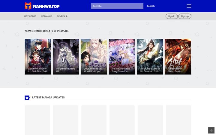Viewport: 216px width, 135px height.
Task: Click the star icon beside Latest Manga Updates
Action: [x=27, y=98]
